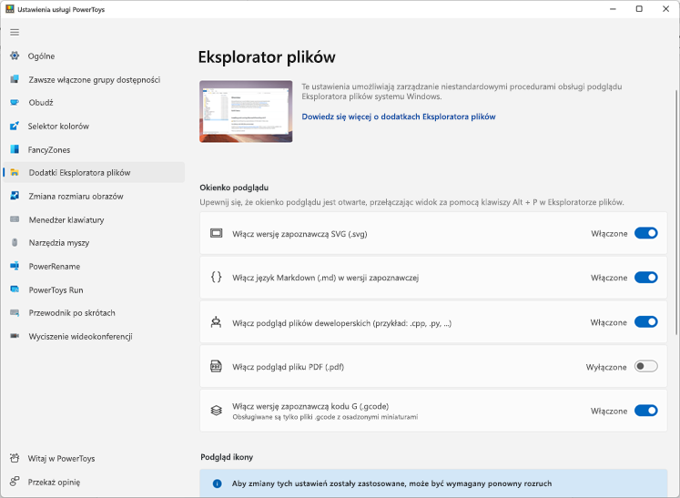
Task: Click Przekaż opinię in sidebar
Action: point(94,482)
